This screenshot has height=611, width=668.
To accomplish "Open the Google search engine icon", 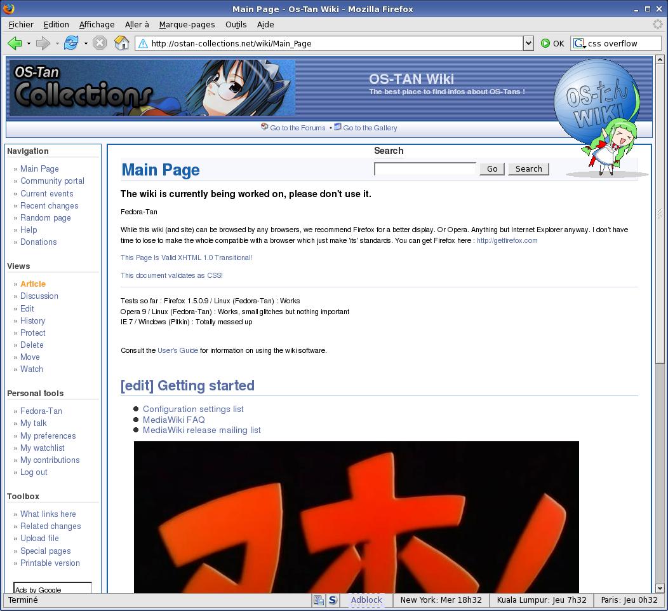I will pyautogui.click(x=579, y=43).
